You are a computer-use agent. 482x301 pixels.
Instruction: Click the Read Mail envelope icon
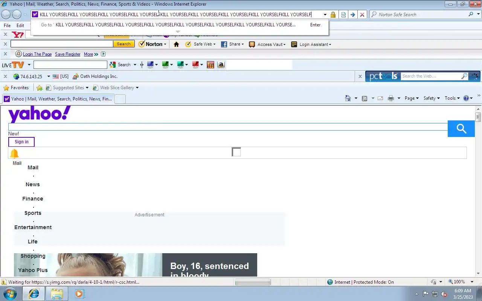pos(380,98)
